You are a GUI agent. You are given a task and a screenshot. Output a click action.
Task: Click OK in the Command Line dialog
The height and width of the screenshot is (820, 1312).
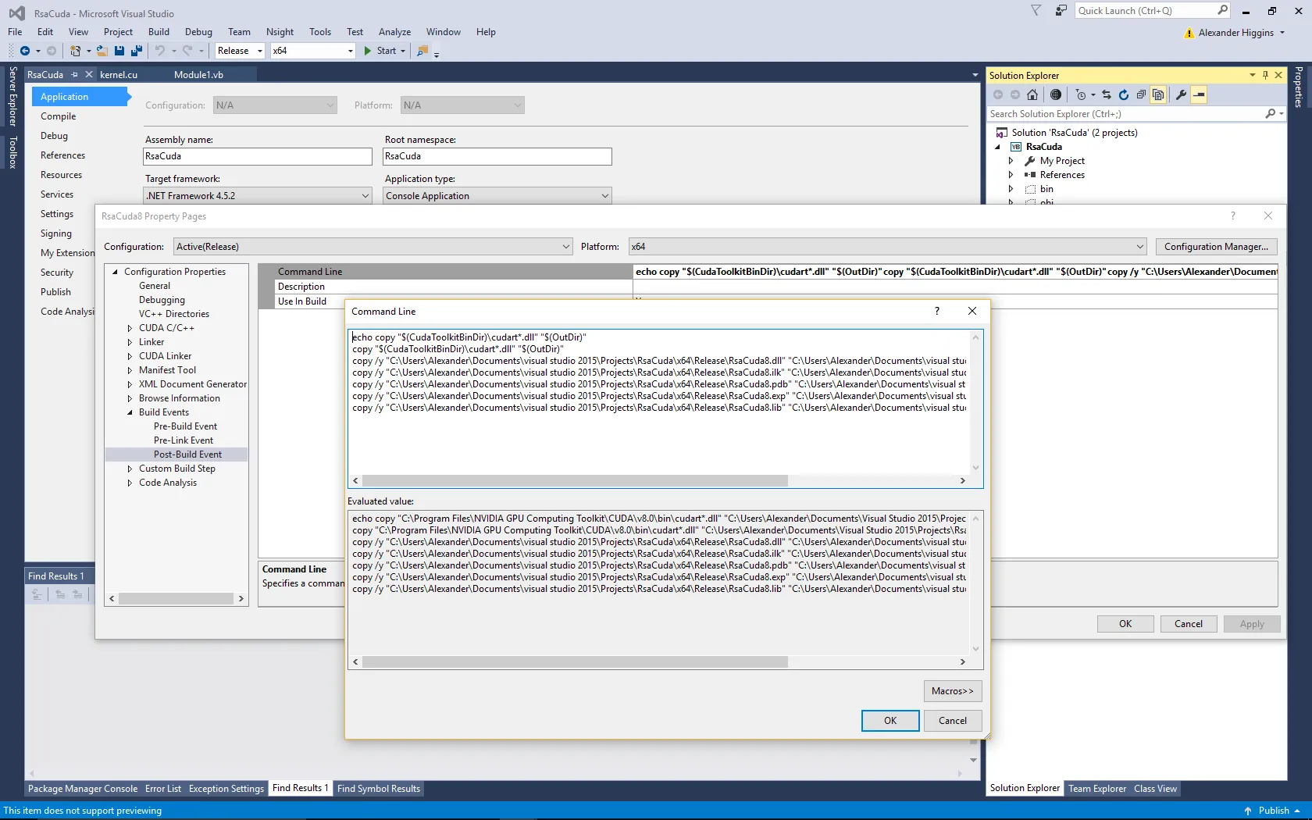(890, 721)
